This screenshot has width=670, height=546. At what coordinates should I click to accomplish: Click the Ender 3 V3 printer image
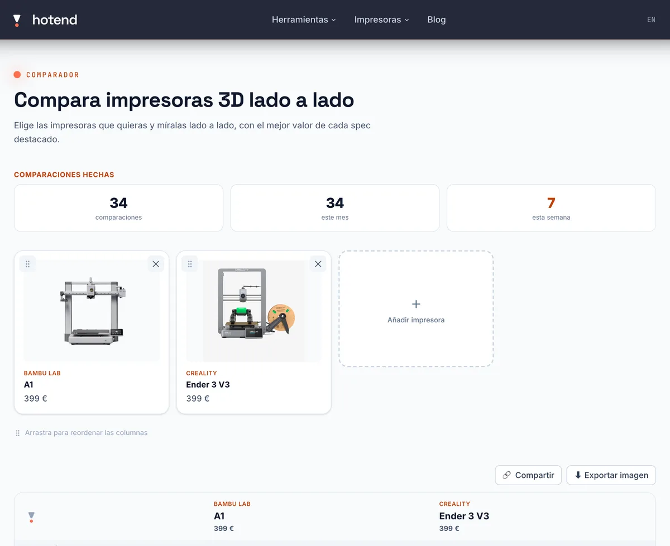click(x=254, y=311)
